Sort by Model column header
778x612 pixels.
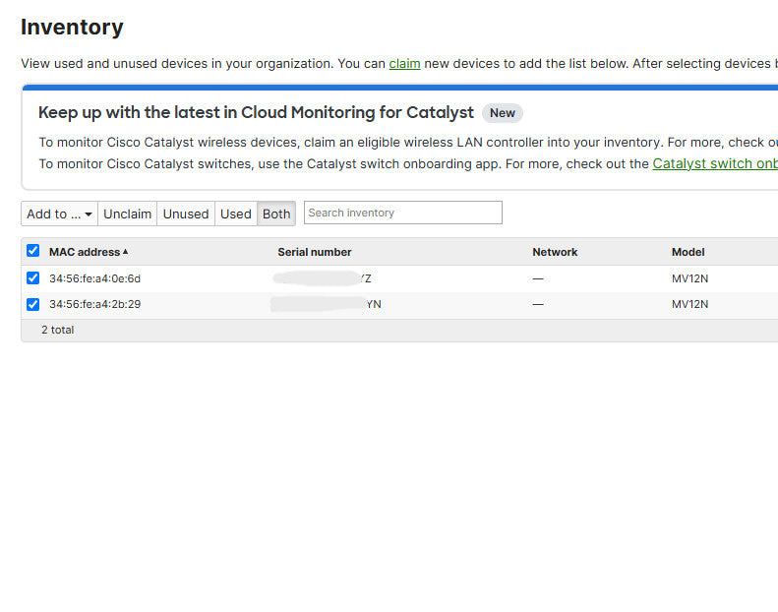(x=688, y=252)
